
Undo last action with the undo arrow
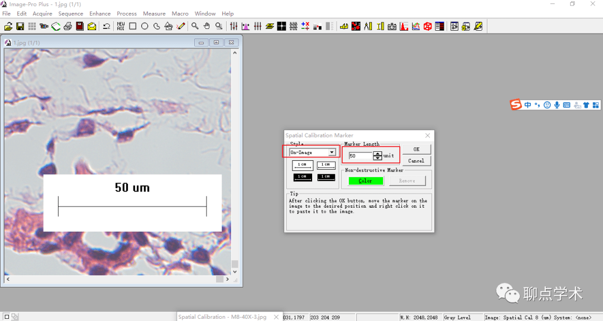click(x=107, y=26)
